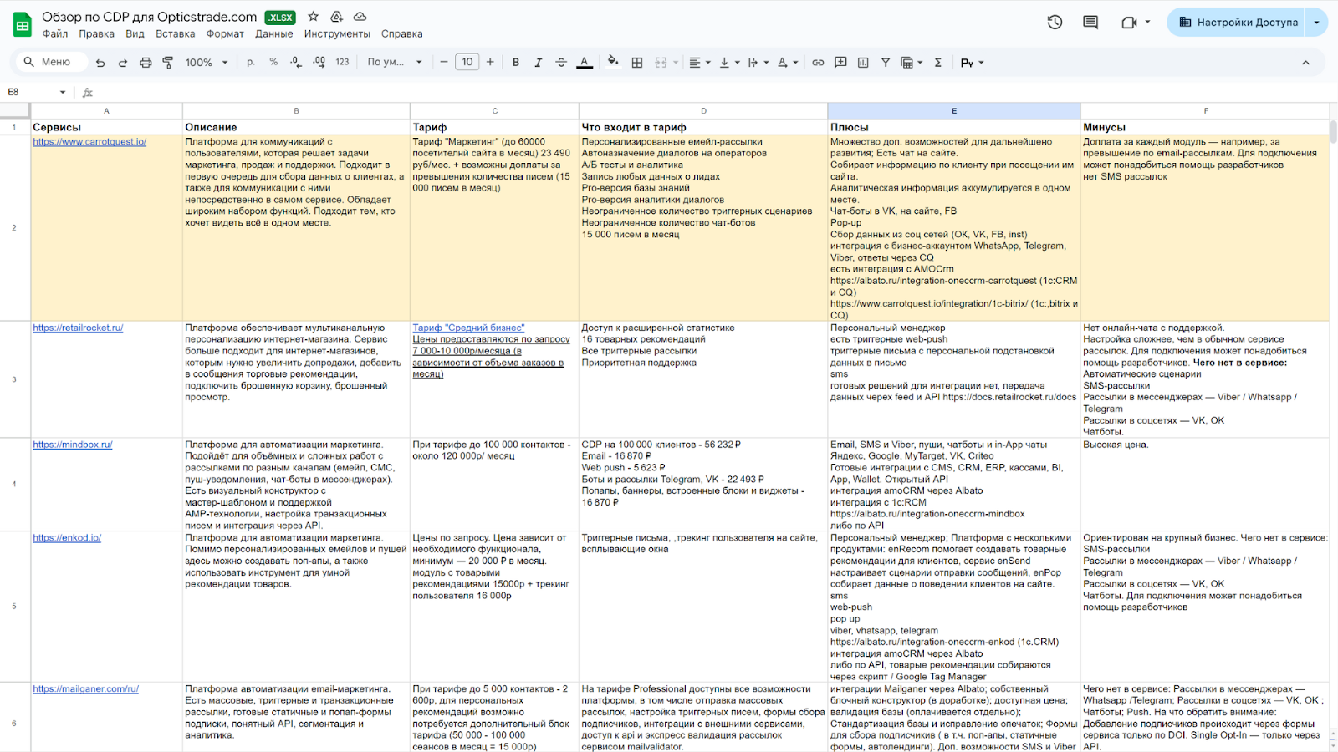Viewport: 1338px width, 752px height.
Task: Open the 100% zoom dropdown
Action: click(206, 63)
